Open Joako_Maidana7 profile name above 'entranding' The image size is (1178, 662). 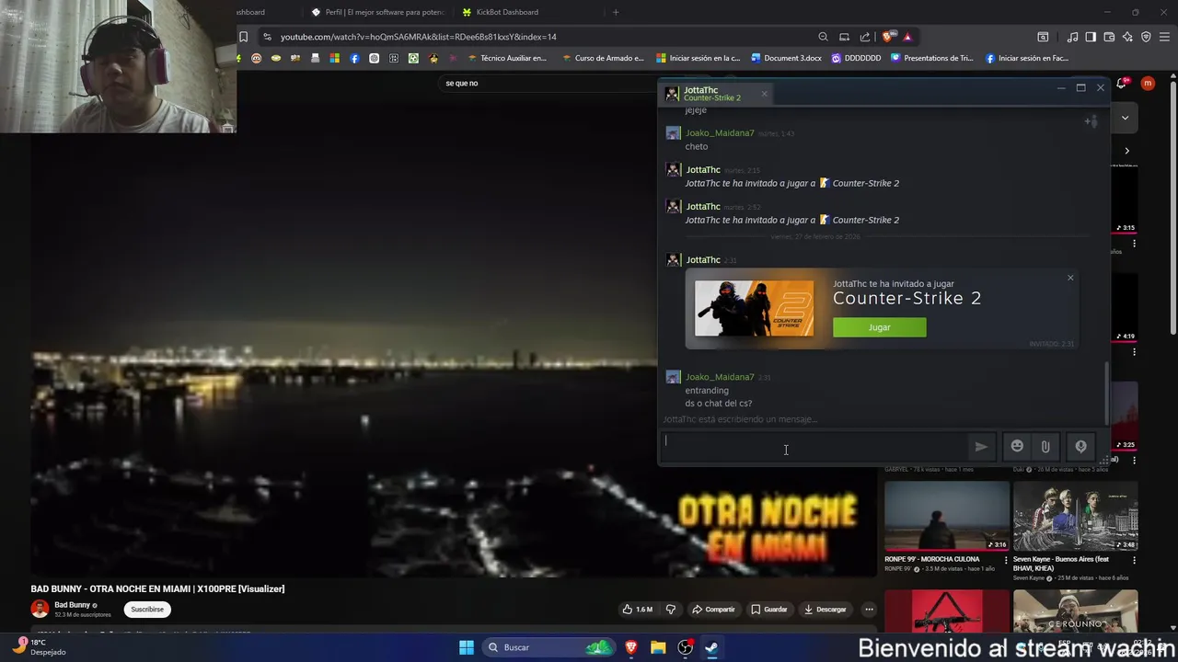pos(720,377)
